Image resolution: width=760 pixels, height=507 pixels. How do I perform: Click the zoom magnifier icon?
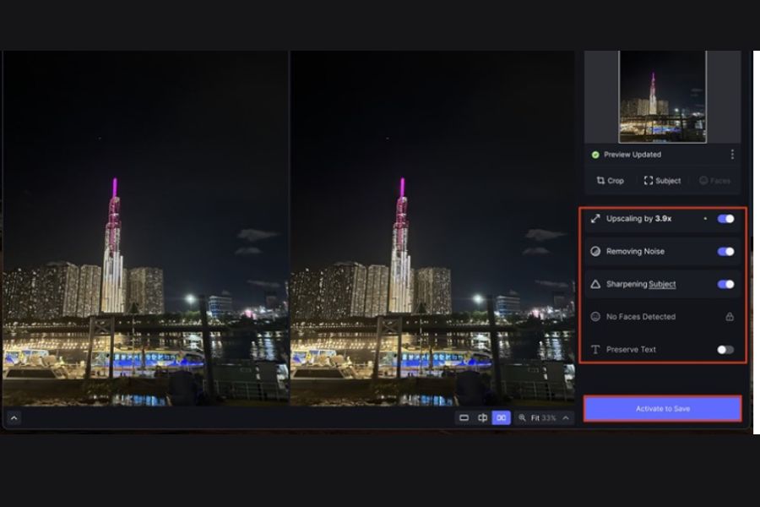pos(523,417)
